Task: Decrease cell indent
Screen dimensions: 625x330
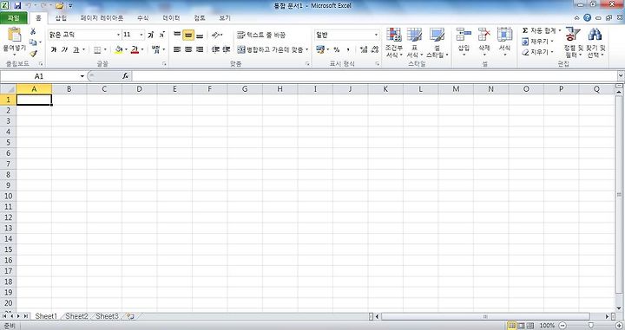Action: pyautogui.click(x=215, y=49)
